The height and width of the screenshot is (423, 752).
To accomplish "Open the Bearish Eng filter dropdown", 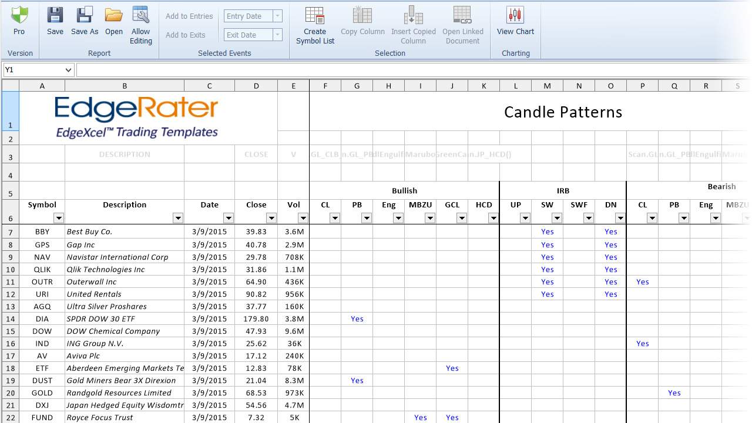I will (x=716, y=218).
